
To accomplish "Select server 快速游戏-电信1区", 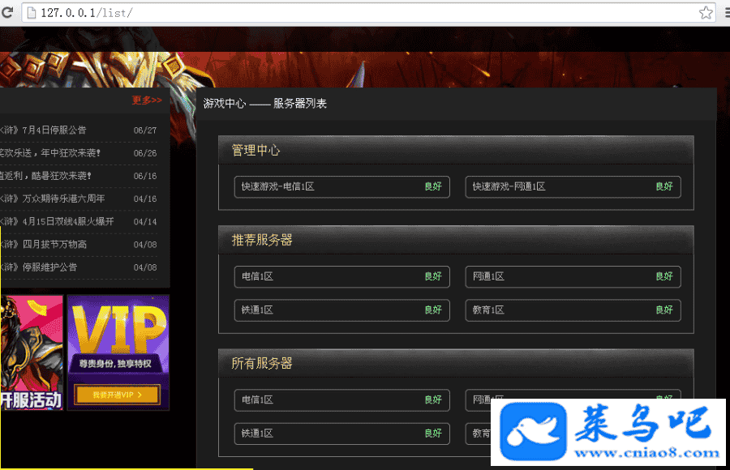I will click(341, 186).
